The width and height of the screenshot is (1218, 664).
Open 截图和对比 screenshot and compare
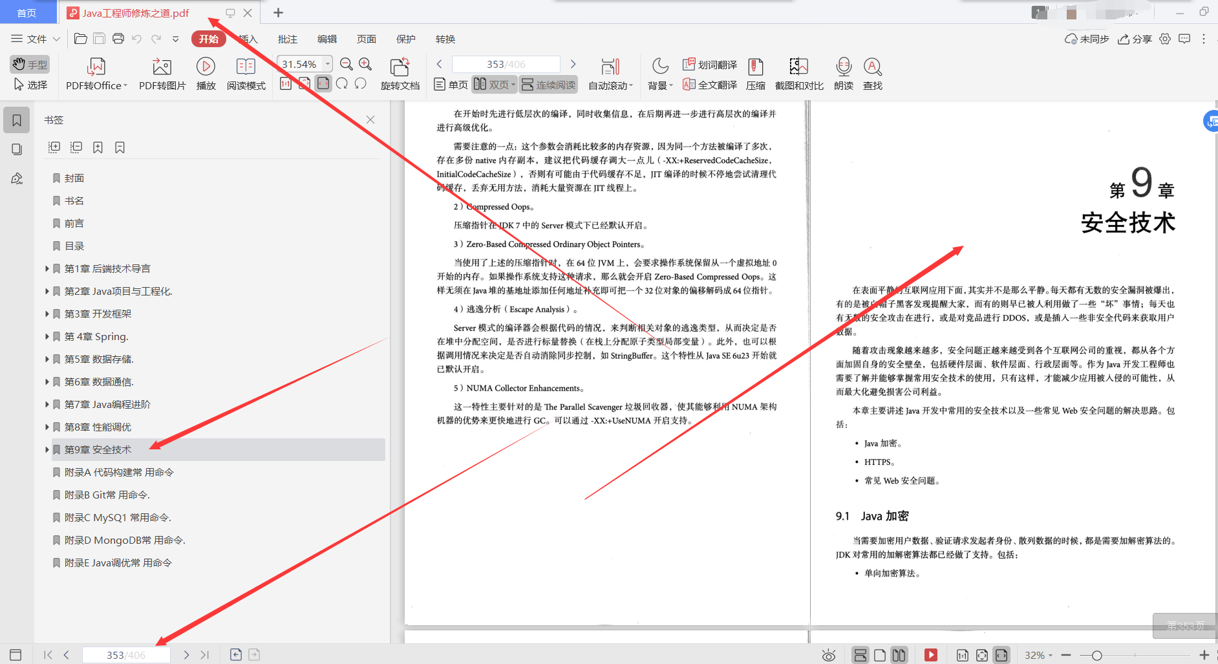[x=799, y=74]
